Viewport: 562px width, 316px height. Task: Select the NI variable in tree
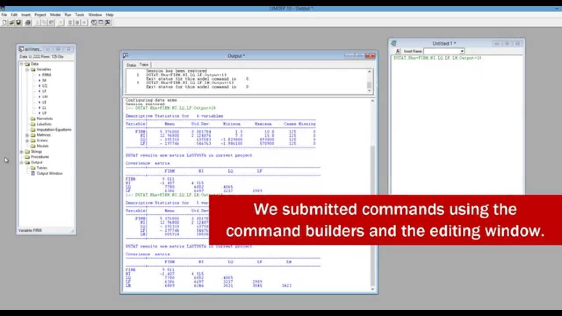(44, 80)
